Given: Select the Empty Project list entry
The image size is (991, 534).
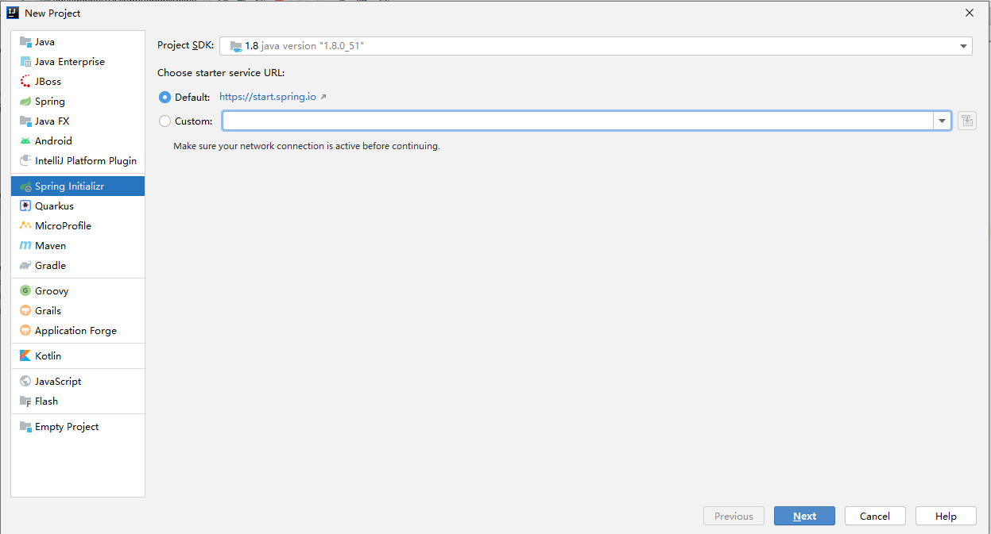Looking at the screenshot, I should pos(78,427).
